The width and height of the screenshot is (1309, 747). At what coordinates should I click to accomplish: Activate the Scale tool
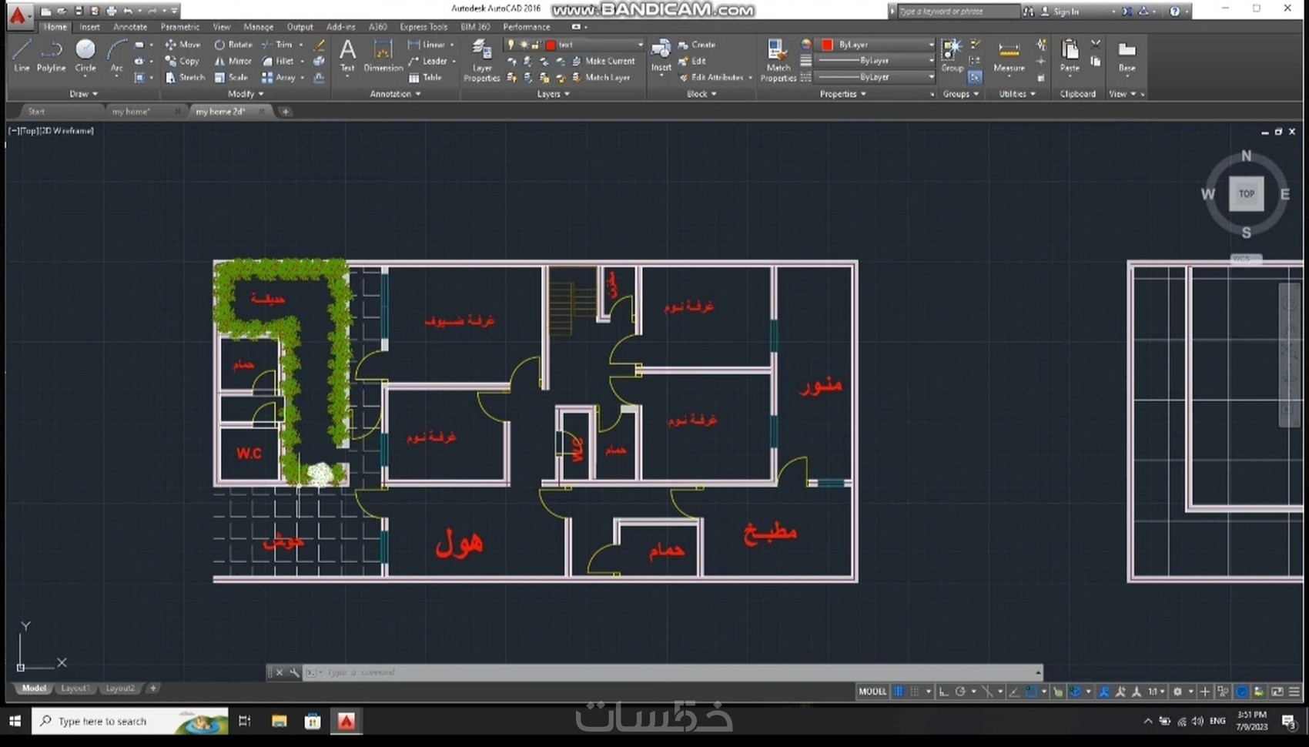tap(231, 77)
